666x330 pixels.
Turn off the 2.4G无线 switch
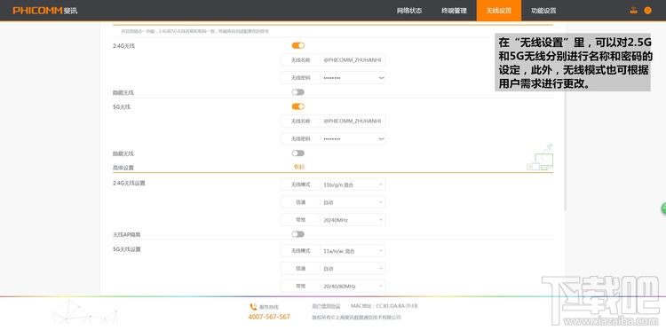(298, 45)
